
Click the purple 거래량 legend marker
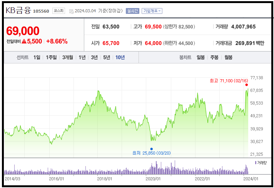(x=256, y=163)
